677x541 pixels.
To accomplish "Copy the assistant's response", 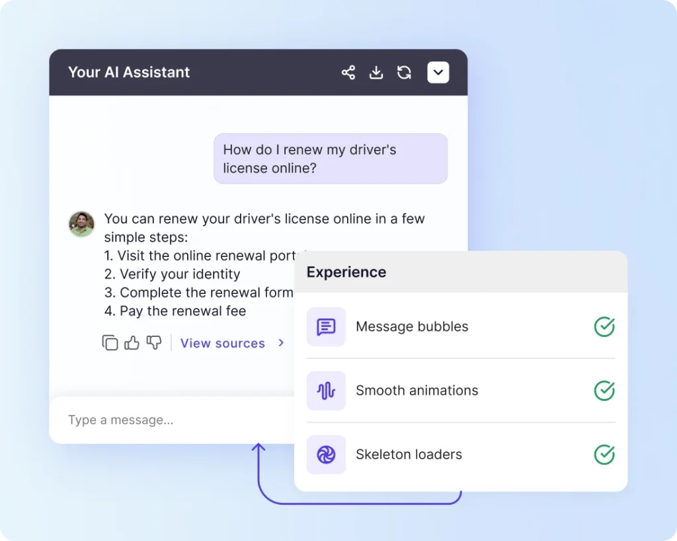I will tap(110, 343).
